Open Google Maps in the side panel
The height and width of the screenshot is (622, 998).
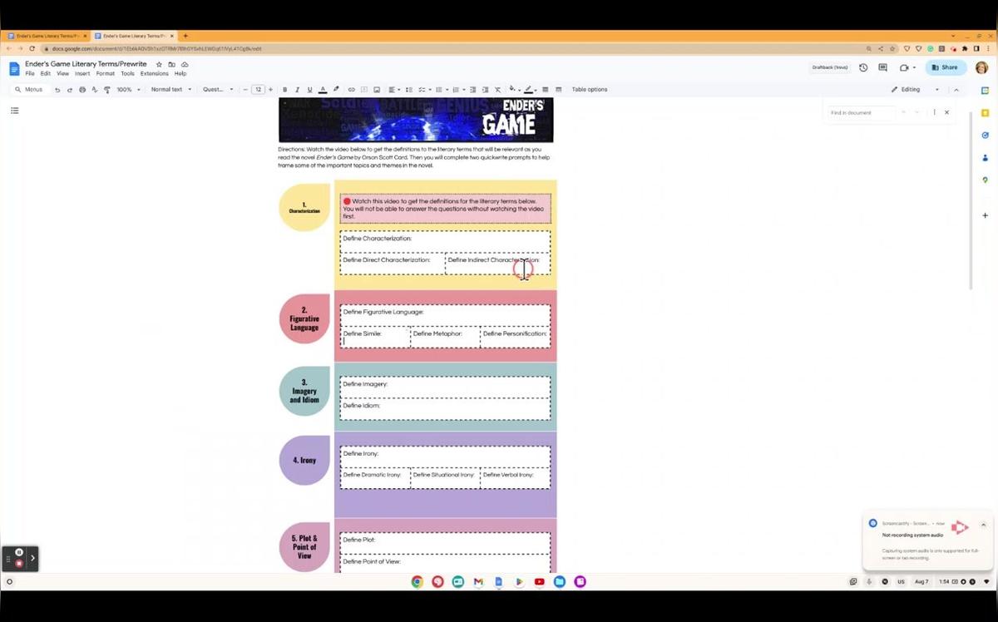pos(985,180)
